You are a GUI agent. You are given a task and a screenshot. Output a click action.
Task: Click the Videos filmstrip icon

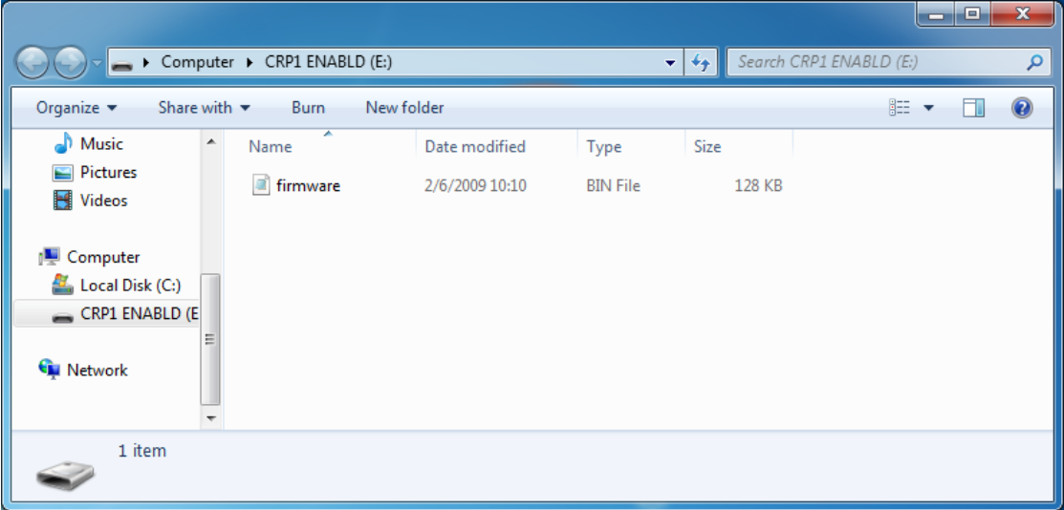tap(63, 201)
